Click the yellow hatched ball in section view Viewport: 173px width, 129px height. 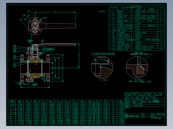[x=35, y=68]
